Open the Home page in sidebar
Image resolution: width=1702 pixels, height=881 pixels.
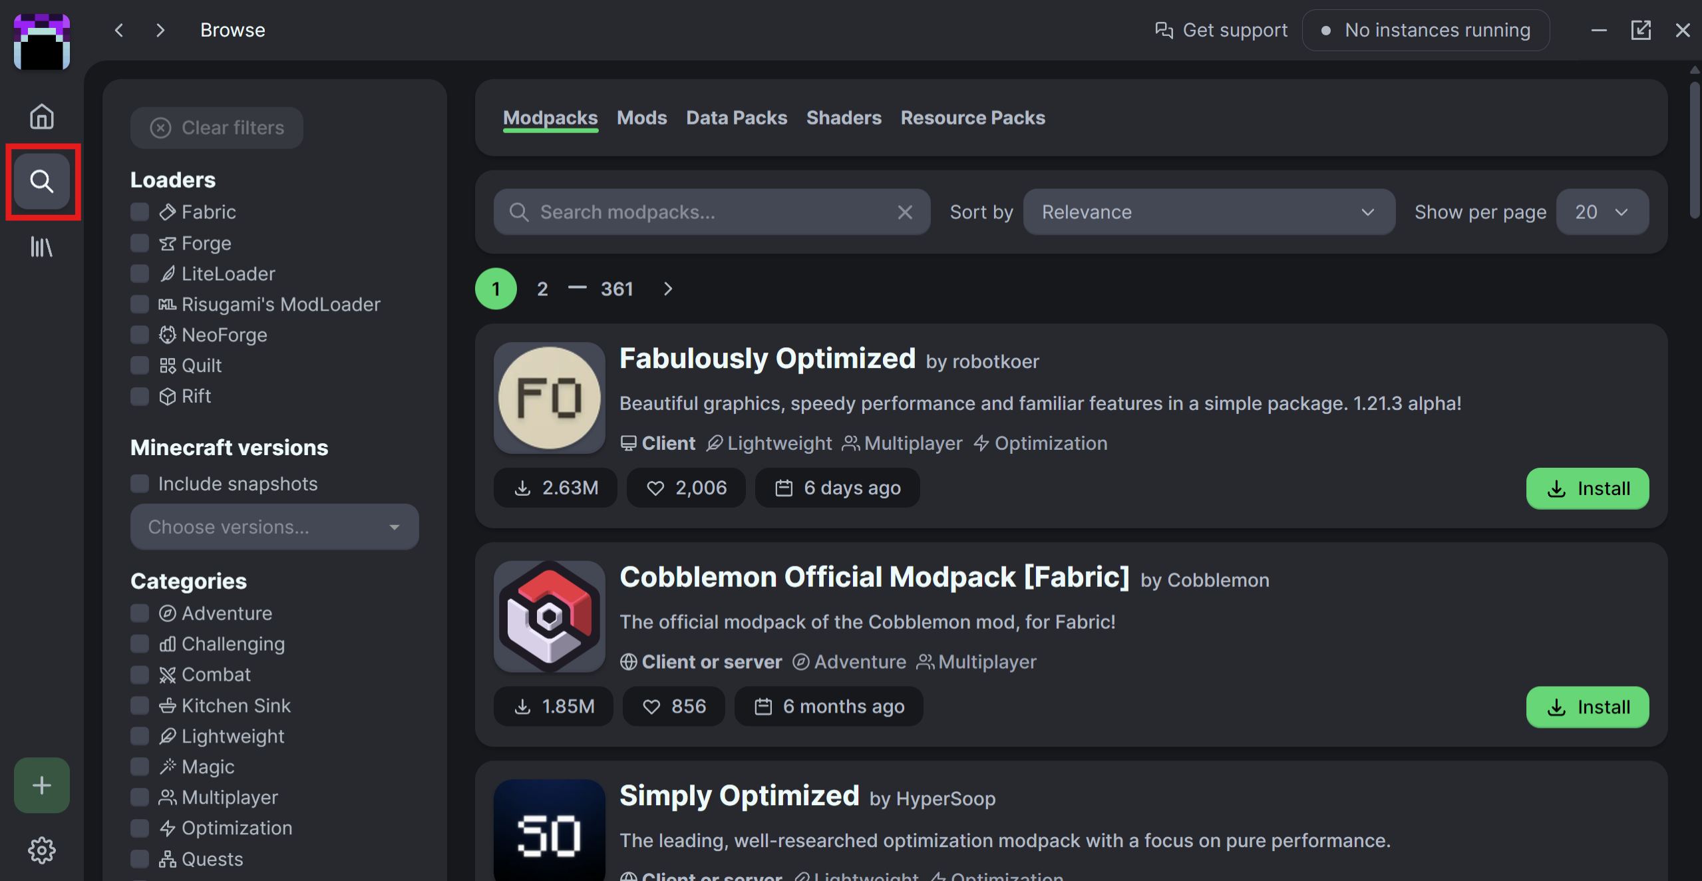point(41,116)
